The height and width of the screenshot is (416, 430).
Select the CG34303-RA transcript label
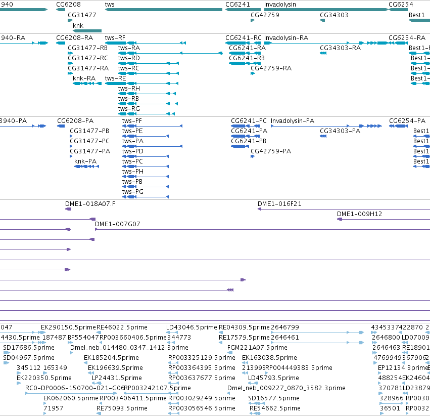[341, 48]
